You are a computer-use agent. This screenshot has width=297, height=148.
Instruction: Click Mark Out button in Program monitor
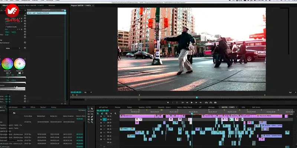(177, 102)
